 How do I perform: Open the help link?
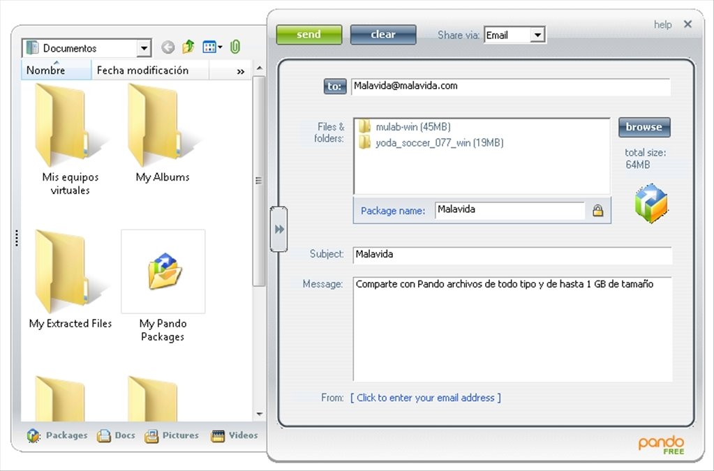coord(662,24)
